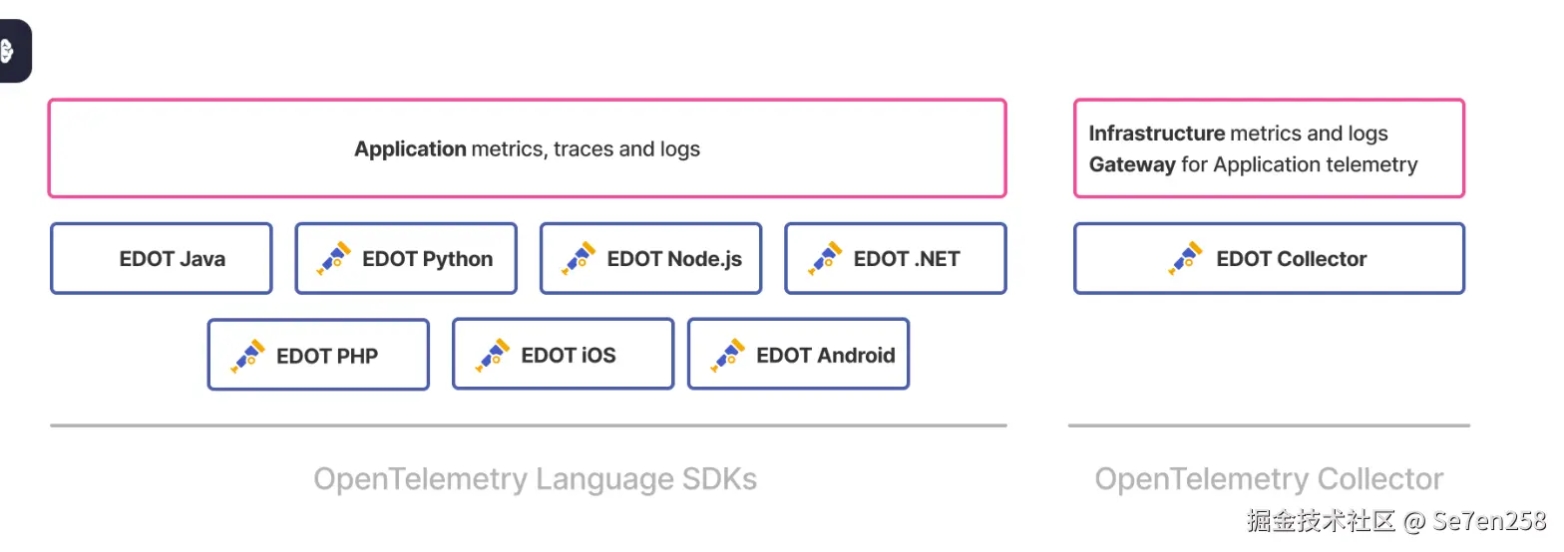Click the dark floating icon at top-left
This screenshot has width=1564, height=552.
point(10,50)
